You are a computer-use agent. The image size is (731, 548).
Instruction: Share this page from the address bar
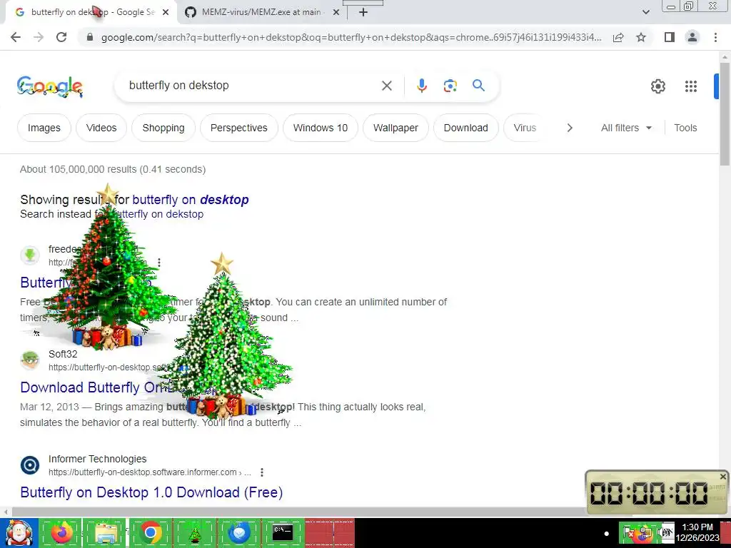[618, 37]
